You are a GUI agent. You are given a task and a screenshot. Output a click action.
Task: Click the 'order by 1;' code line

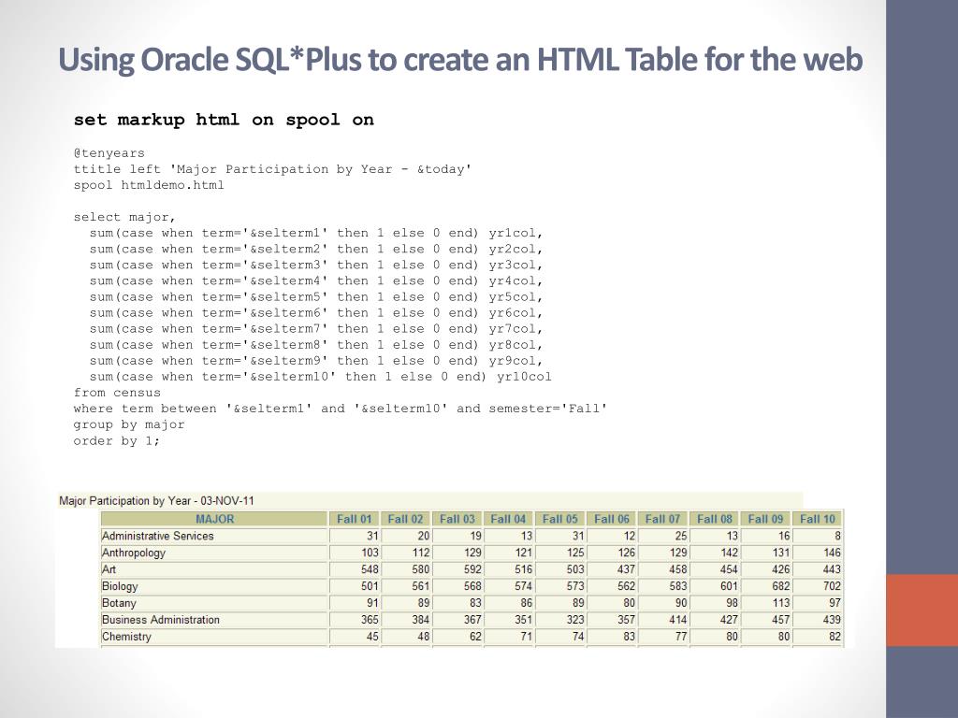(x=117, y=441)
